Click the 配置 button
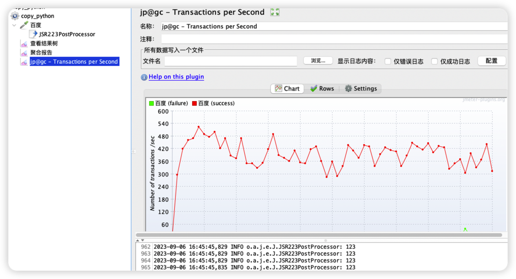This screenshot has height=279, width=516. click(x=491, y=60)
